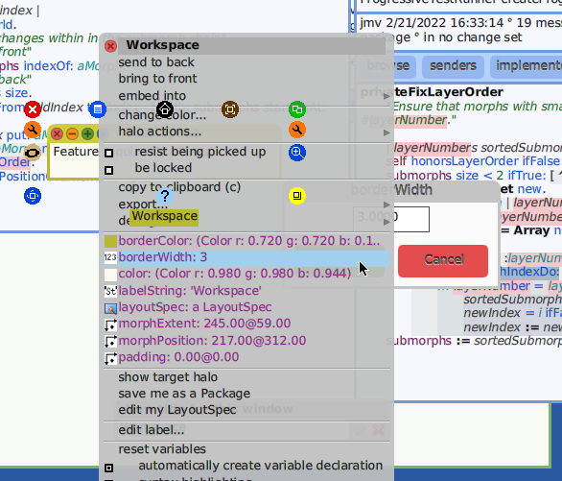Screen dimensions: 562x481
Task: Click the blue menu halo handle
Action: (98, 109)
